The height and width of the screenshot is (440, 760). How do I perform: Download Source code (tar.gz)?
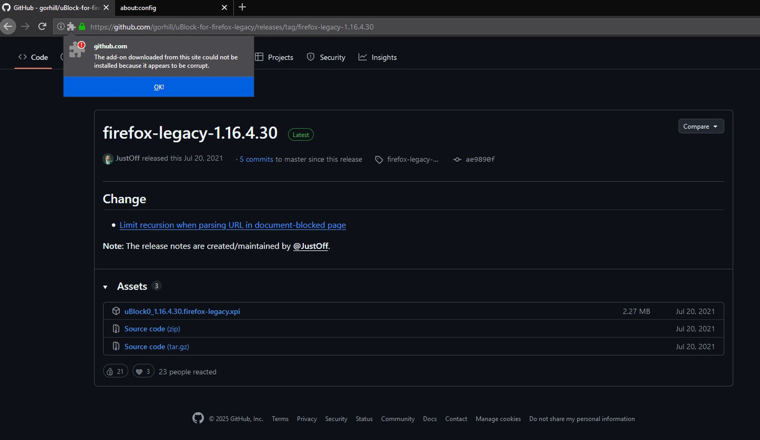click(x=157, y=346)
